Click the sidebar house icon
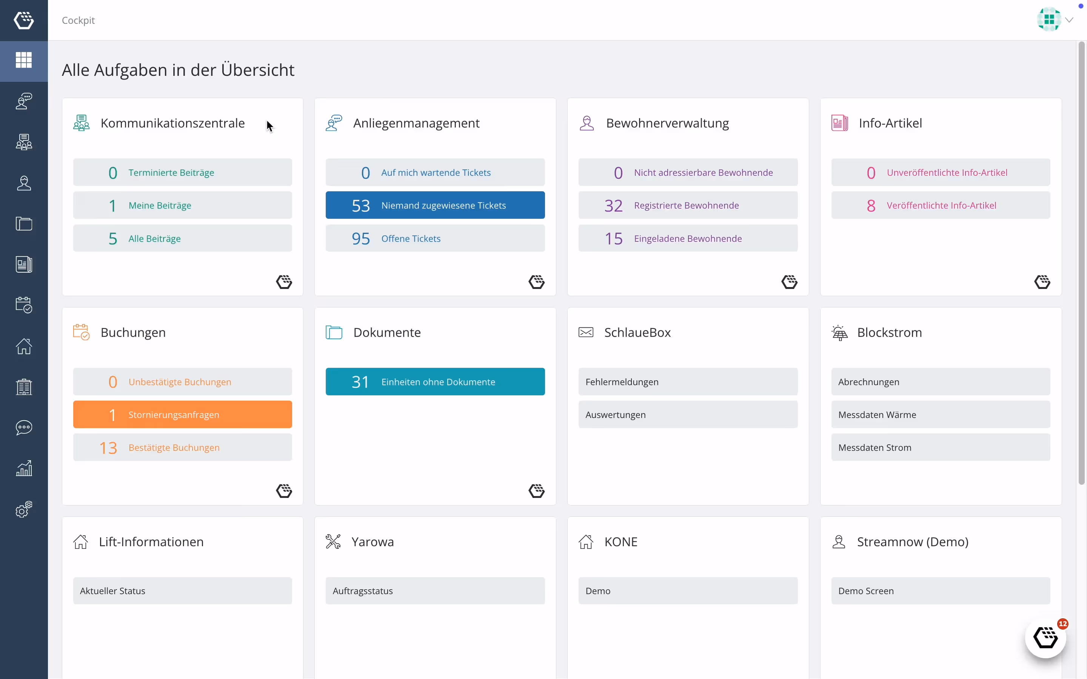 point(24,346)
